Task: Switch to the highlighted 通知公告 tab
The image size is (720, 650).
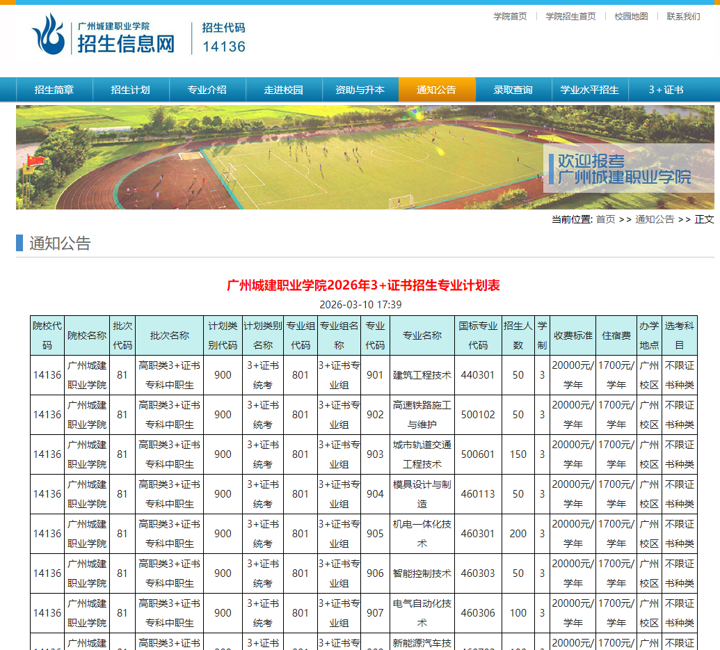Action: (x=437, y=90)
